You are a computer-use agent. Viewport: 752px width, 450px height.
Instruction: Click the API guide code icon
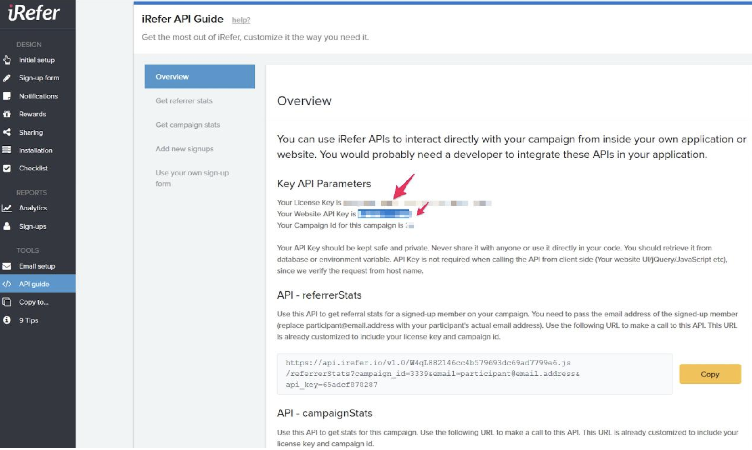point(7,284)
